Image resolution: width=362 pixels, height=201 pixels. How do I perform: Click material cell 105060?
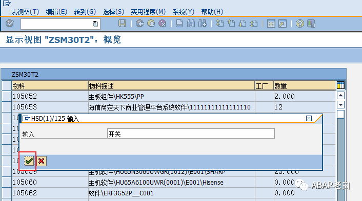pos(50,183)
